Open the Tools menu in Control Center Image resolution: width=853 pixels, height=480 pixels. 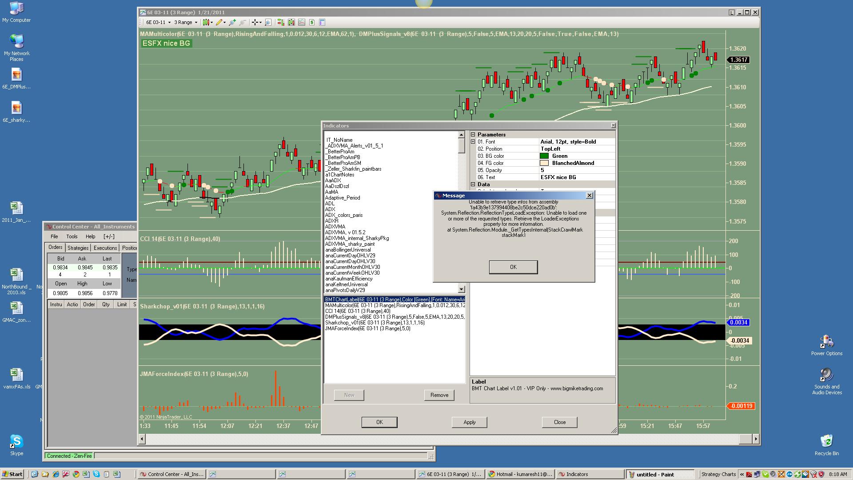[x=72, y=236]
